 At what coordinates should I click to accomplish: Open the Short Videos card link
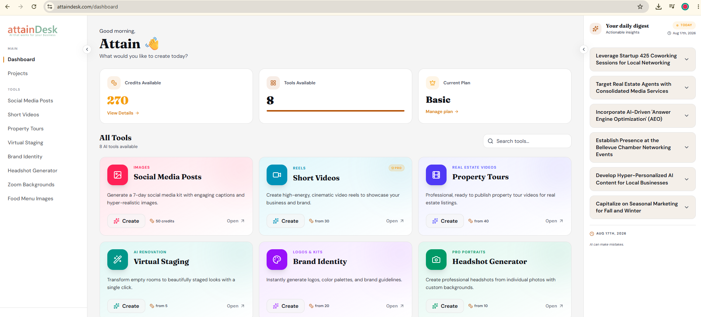point(395,221)
